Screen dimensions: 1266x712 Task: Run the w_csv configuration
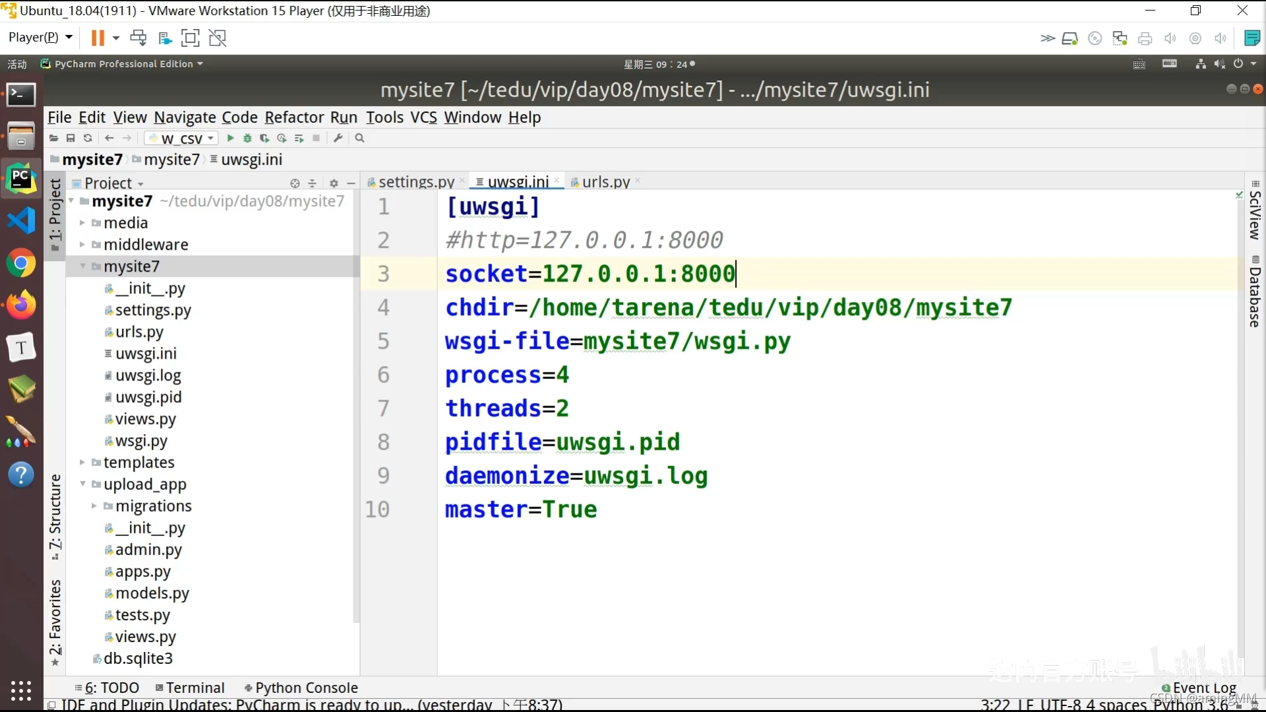(230, 138)
